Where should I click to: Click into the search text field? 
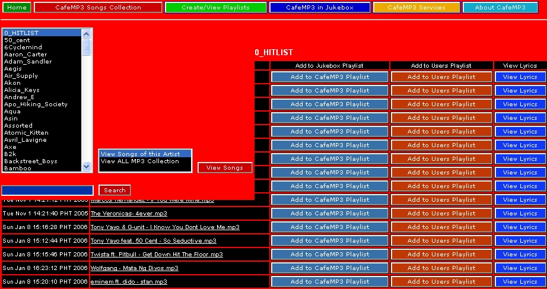(47, 190)
